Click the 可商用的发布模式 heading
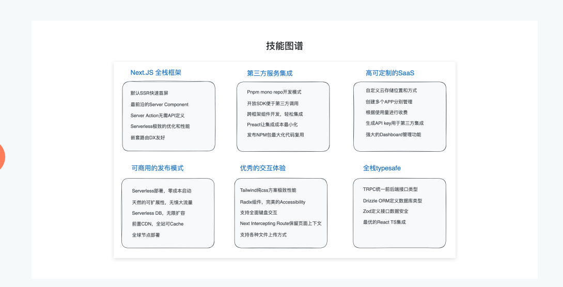The width and height of the screenshot is (563, 287). [x=158, y=168]
